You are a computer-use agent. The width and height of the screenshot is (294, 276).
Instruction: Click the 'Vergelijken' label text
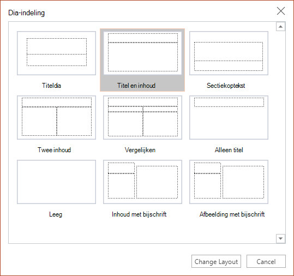[x=140, y=150]
